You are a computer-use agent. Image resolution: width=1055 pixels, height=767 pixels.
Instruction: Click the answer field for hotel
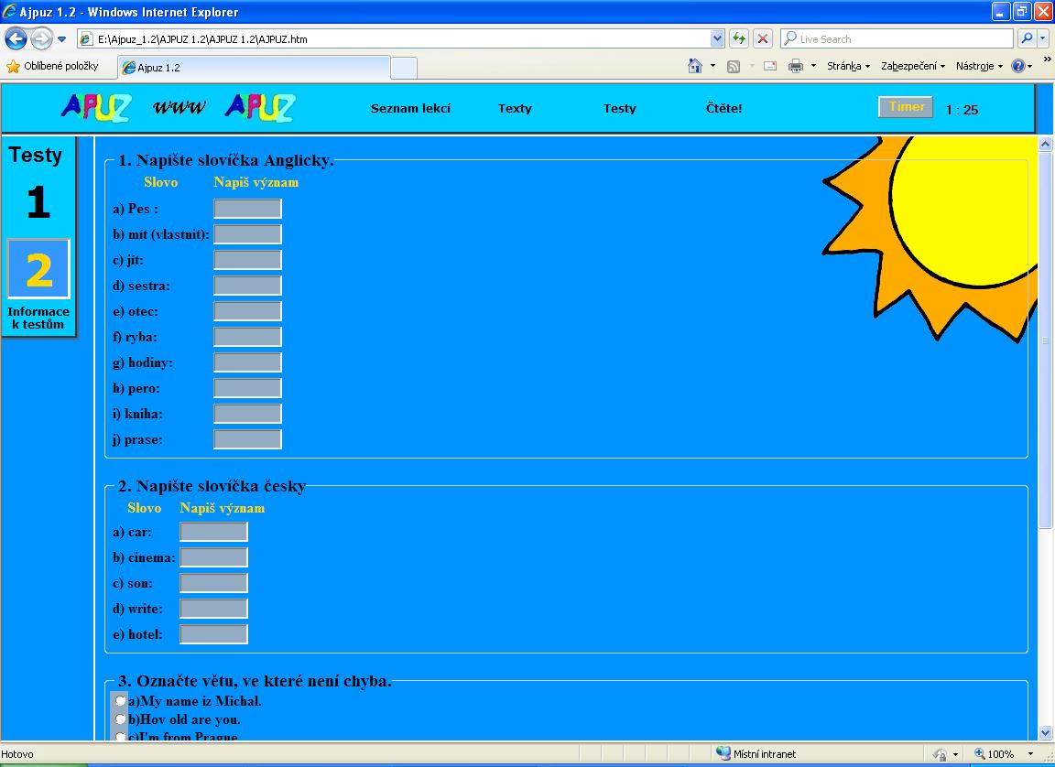click(214, 634)
